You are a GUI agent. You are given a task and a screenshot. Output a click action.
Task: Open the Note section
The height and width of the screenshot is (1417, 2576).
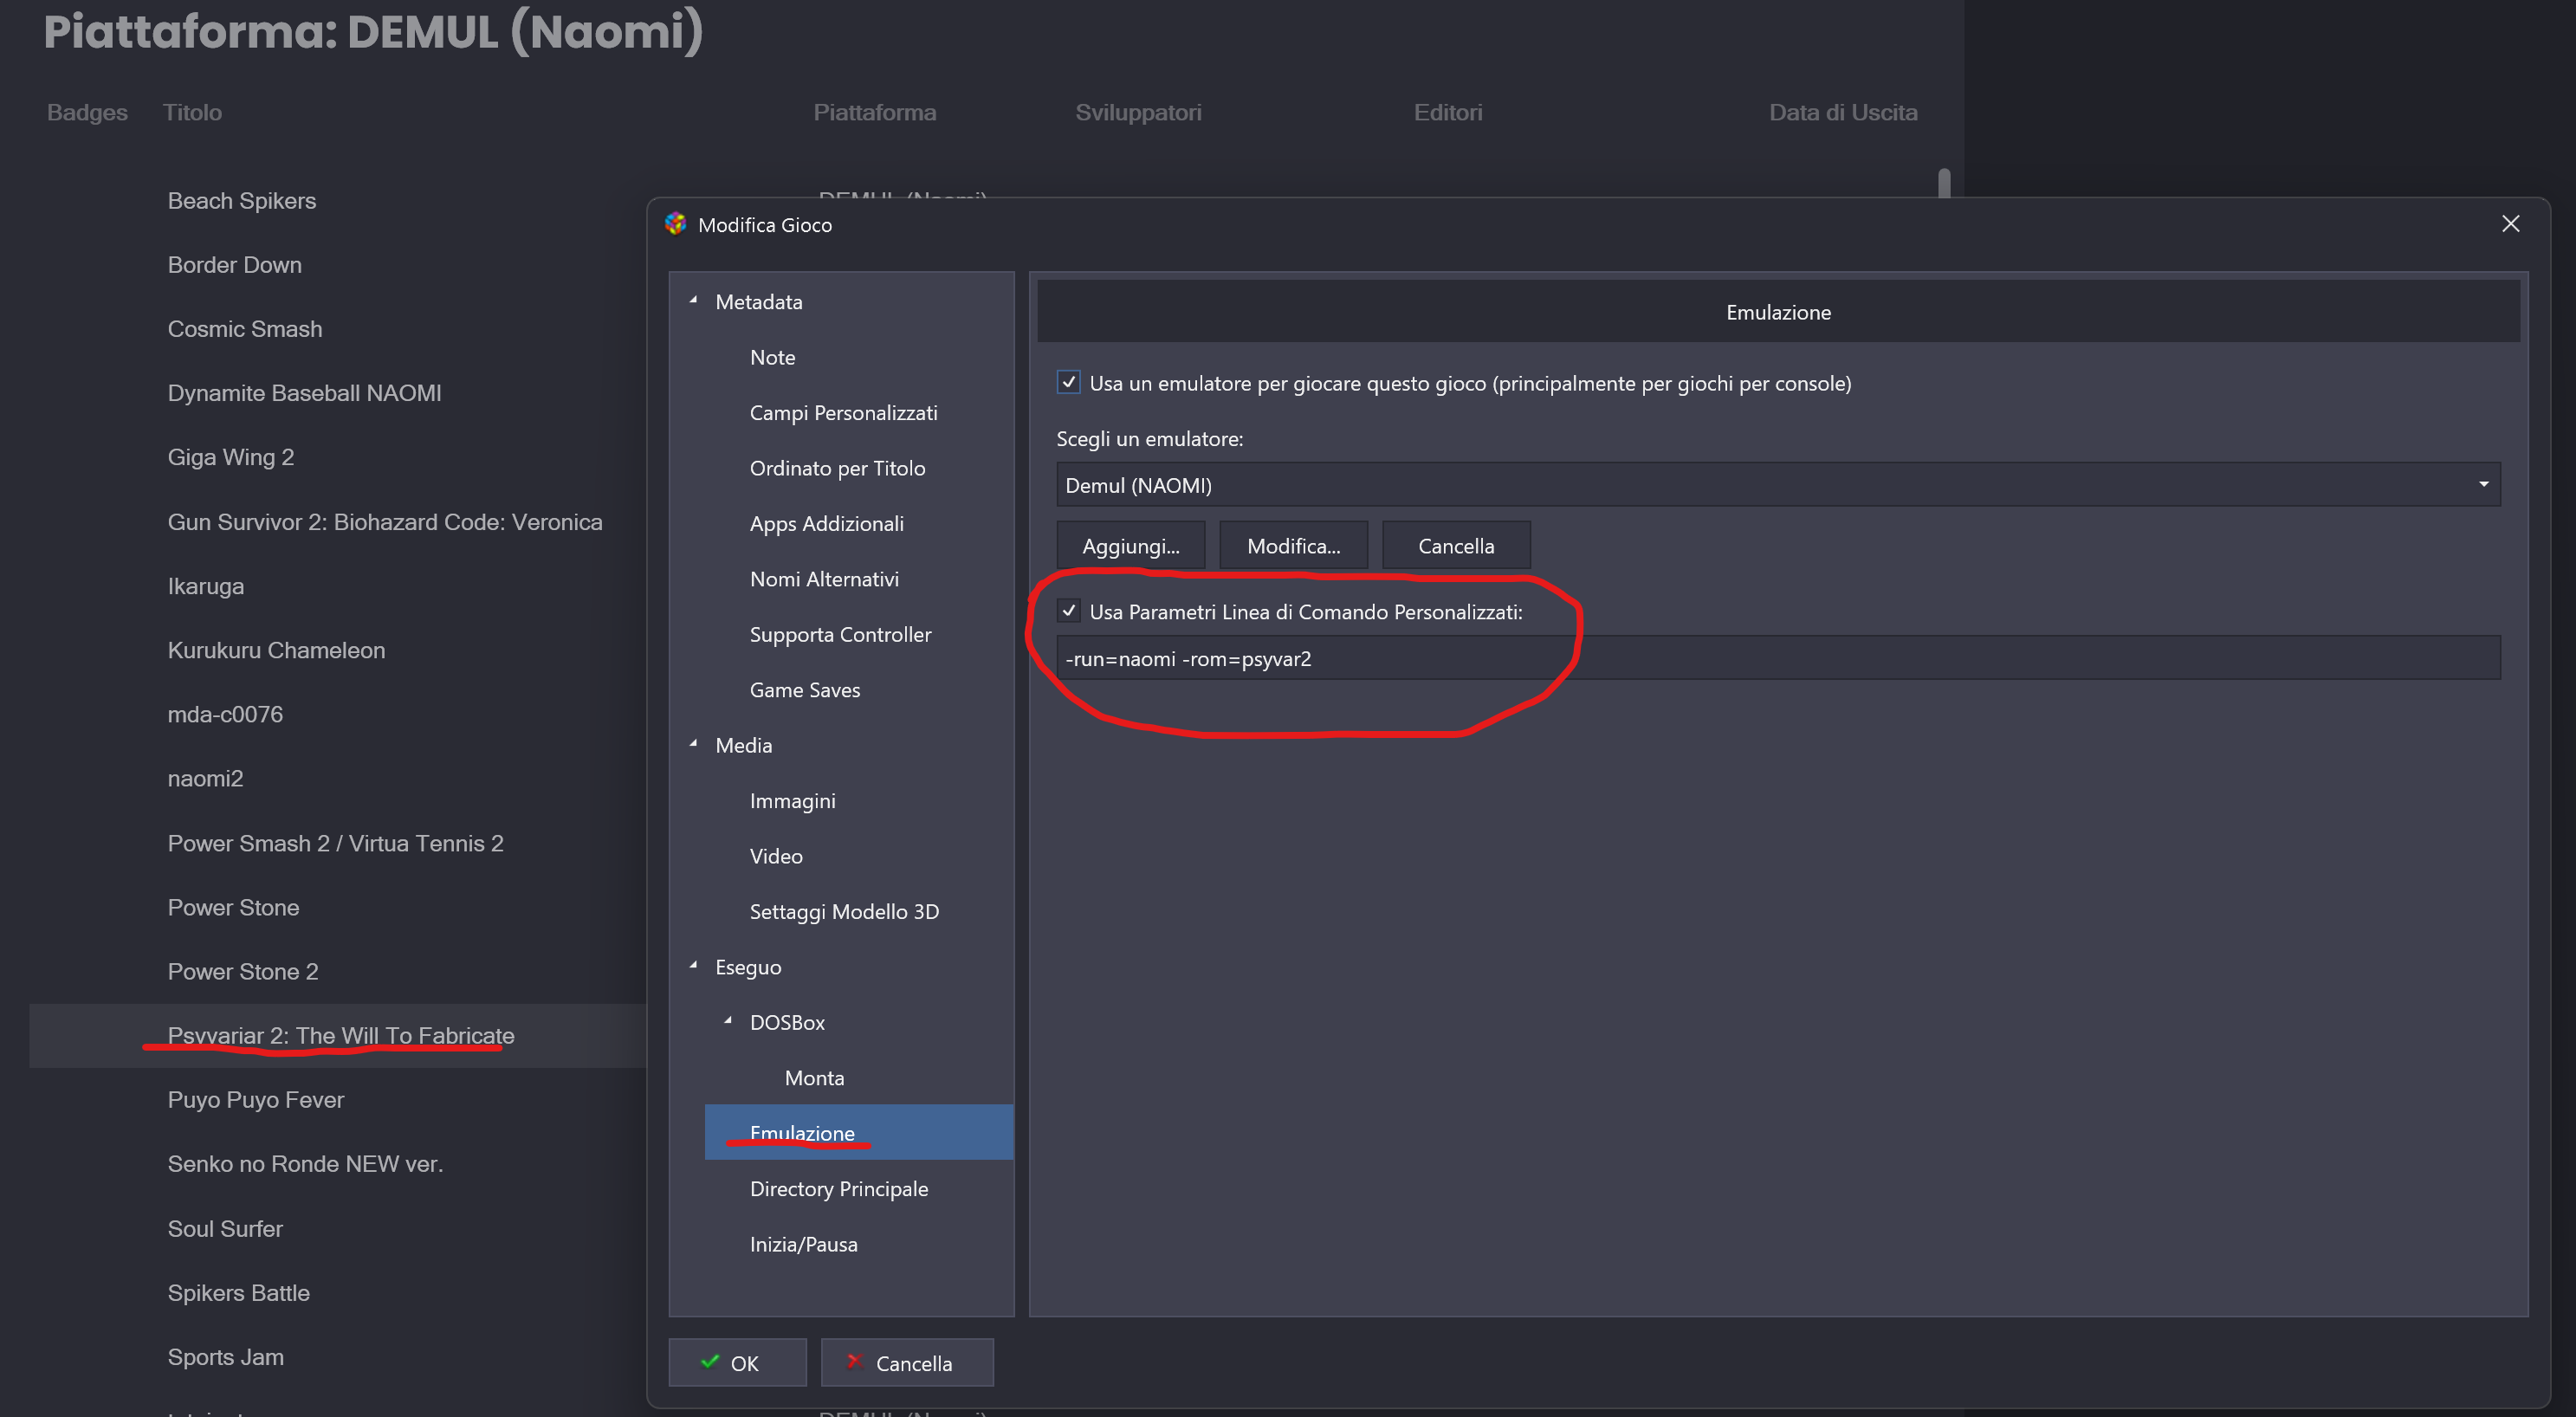tap(772, 357)
